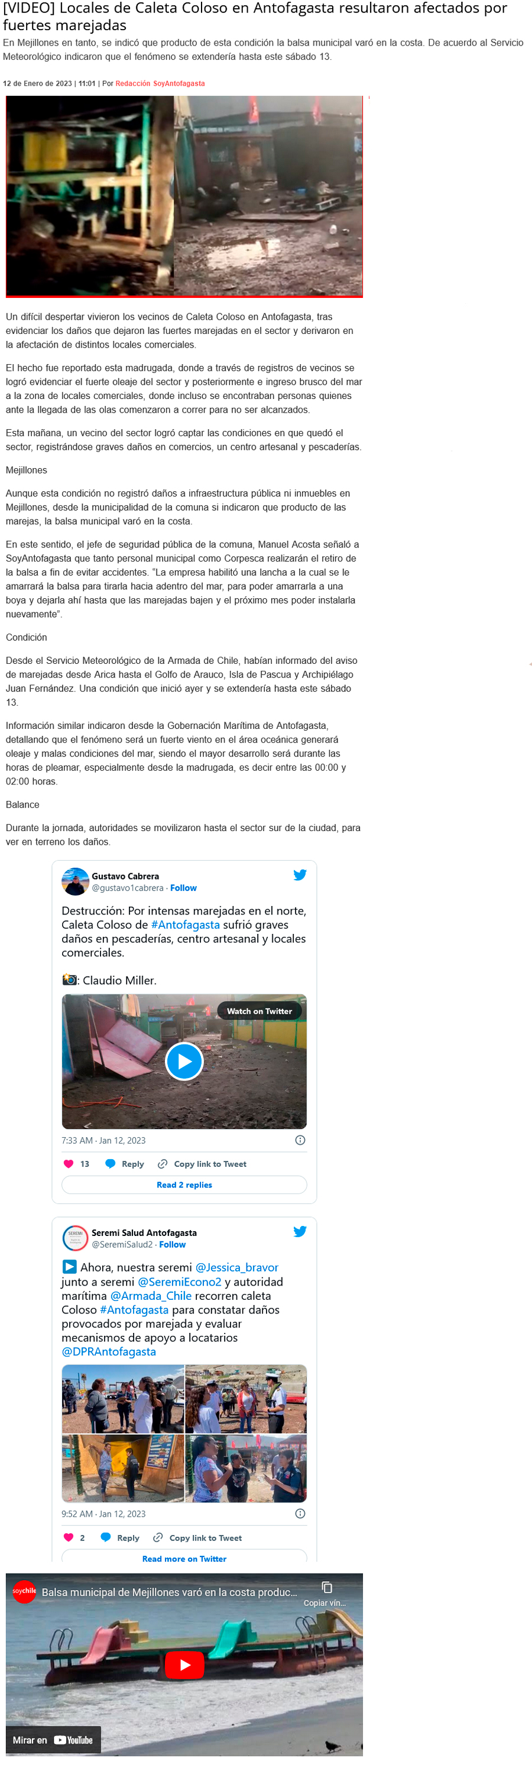Click the info icon beside 9:52 AM timestamp

300,1514
